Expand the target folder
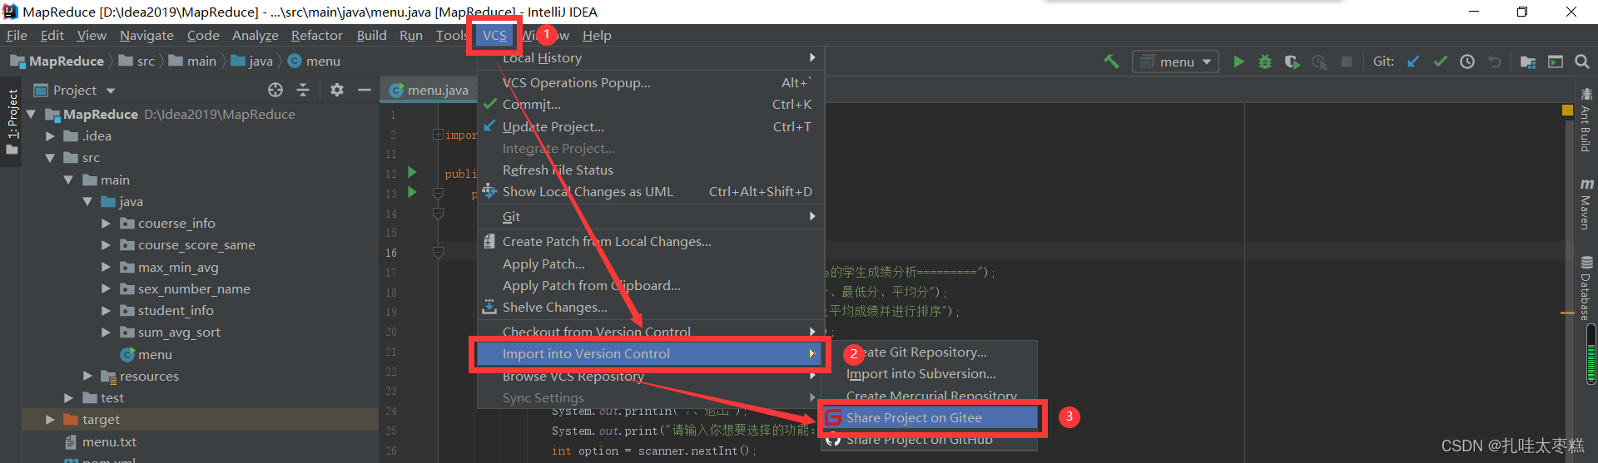Viewport: 1598px width, 463px height. (50, 420)
